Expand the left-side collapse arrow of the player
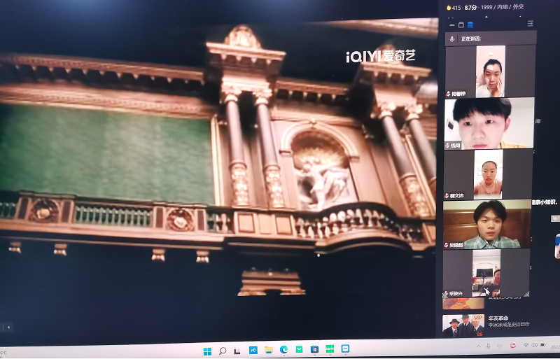 (x=8, y=327)
